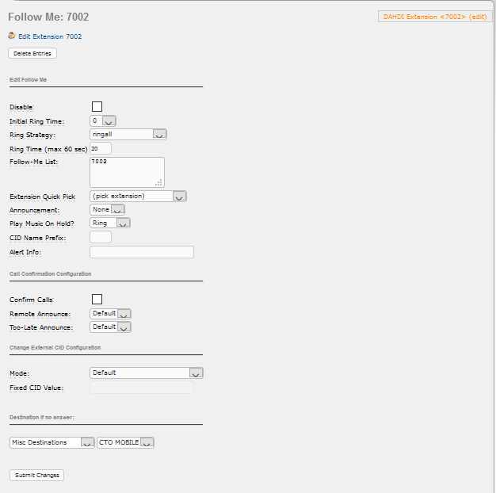496x493 pixels.
Task: Open the Remote Announce dropdown
Action: pos(110,314)
